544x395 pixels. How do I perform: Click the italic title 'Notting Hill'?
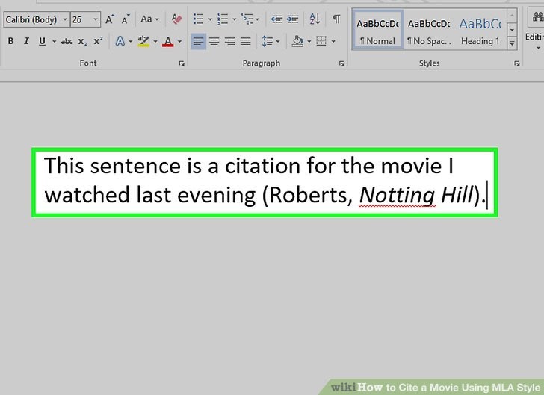[x=416, y=195]
